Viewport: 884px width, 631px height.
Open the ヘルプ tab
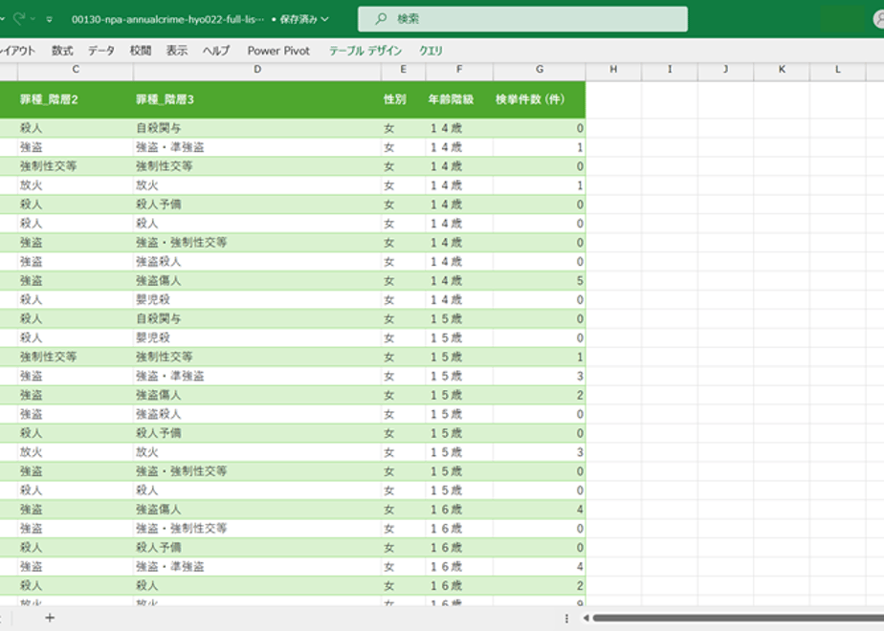click(216, 51)
